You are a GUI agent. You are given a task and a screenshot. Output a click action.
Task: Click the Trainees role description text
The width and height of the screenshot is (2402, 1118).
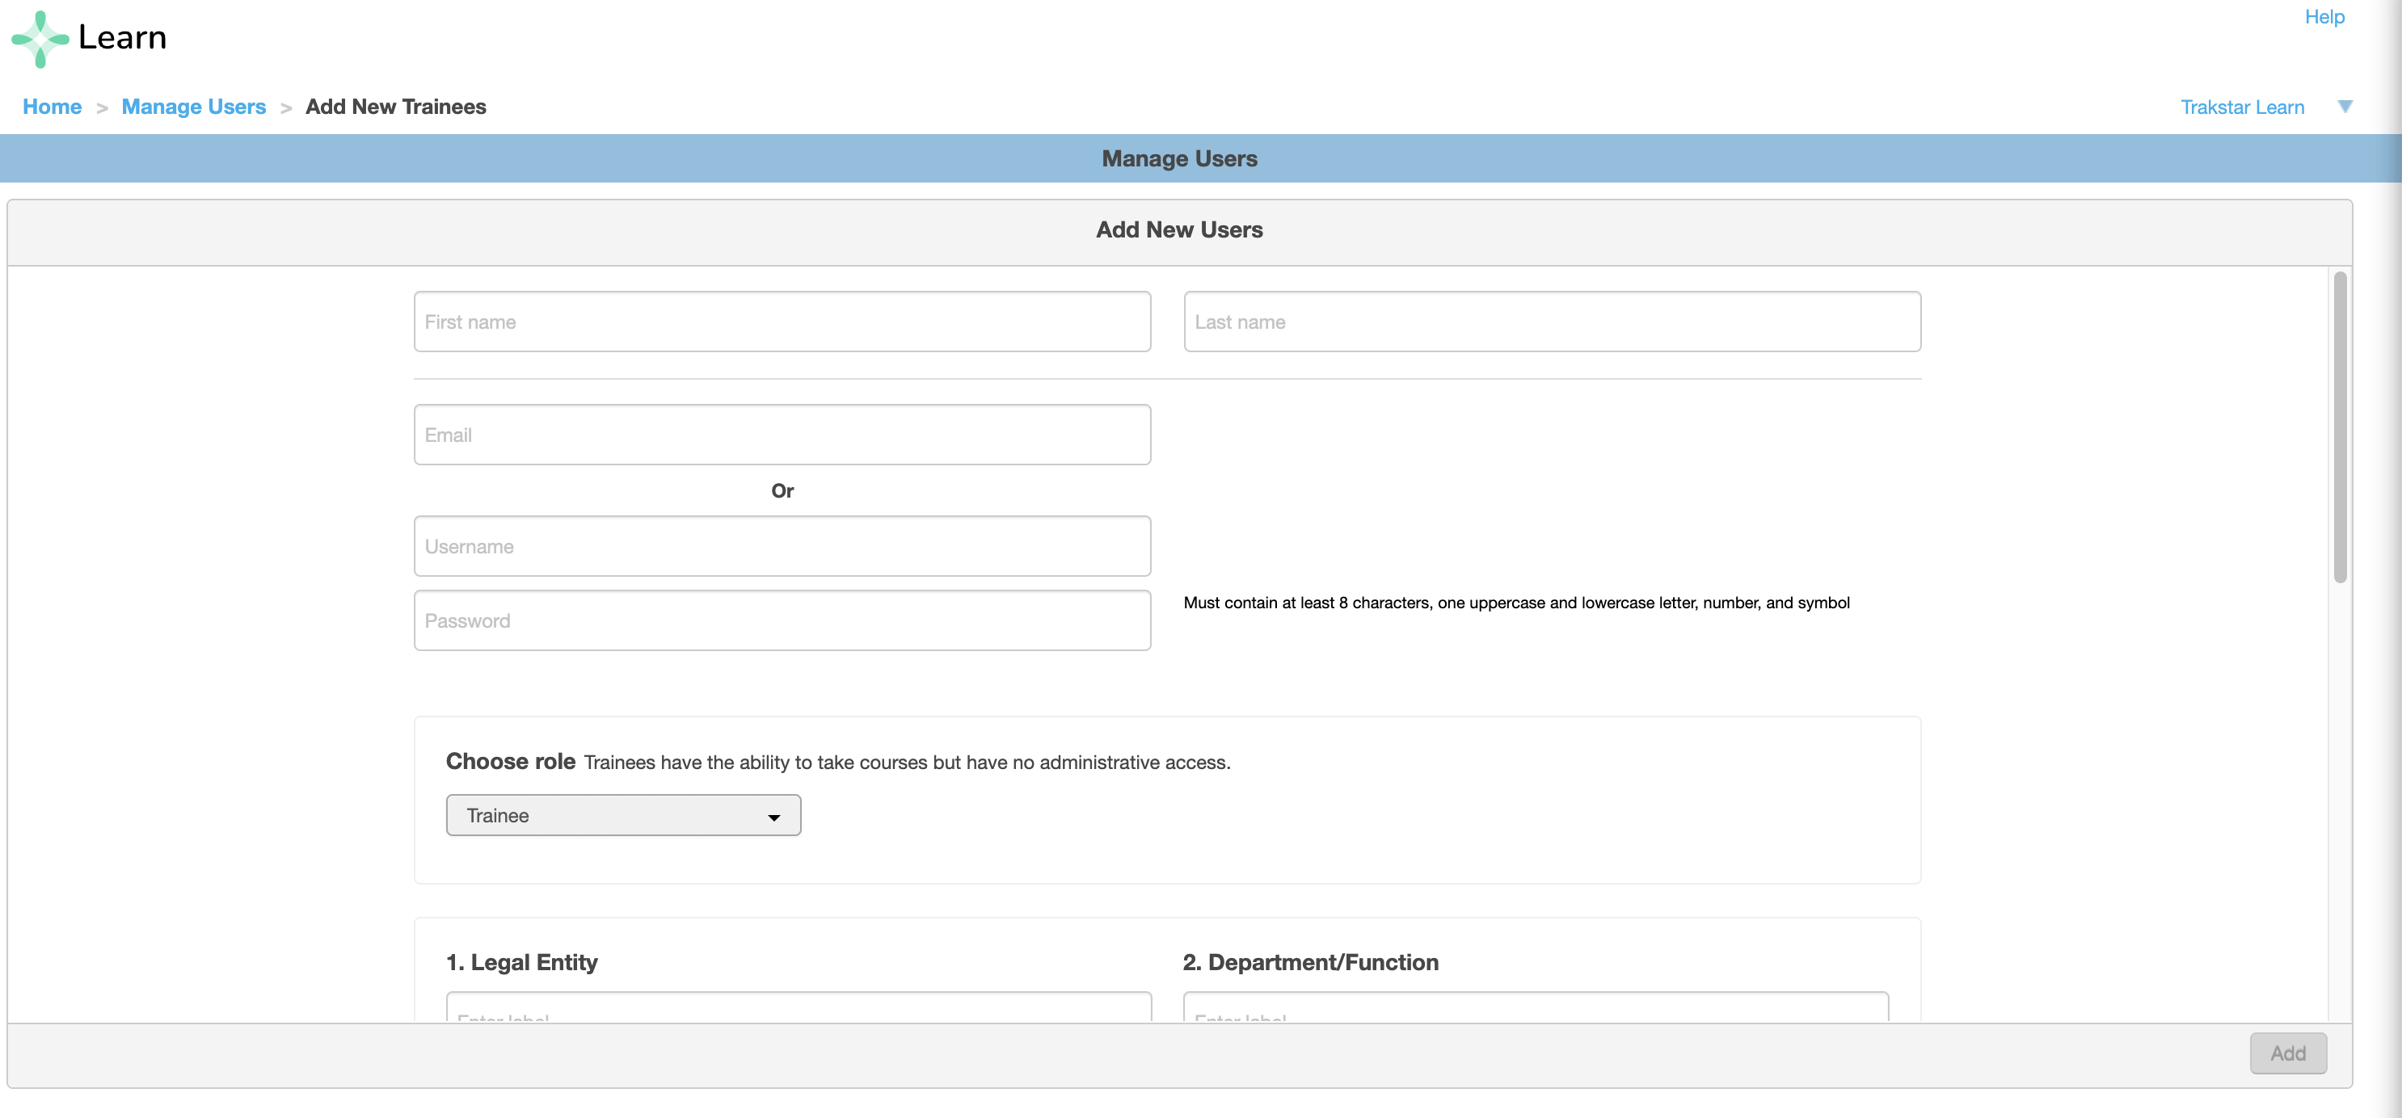pos(908,763)
